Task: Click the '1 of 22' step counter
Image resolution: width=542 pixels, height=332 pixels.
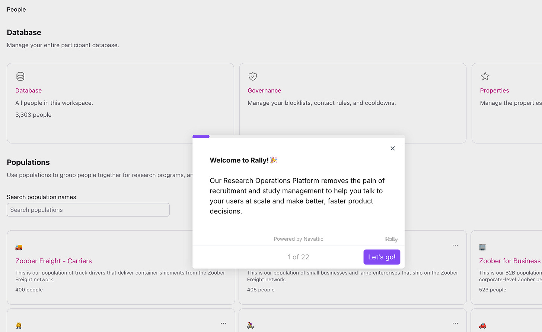Action: point(298,257)
